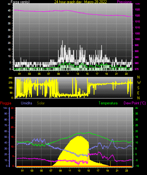The width and height of the screenshot is (147, 175).
Task: Select the green 'Temperatura' legend label
Action: pos(108,103)
